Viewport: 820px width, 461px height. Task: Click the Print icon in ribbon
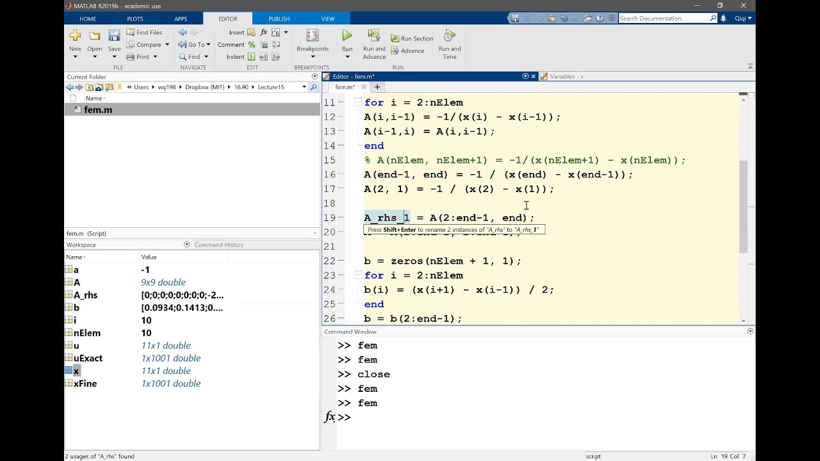click(131, 56)
